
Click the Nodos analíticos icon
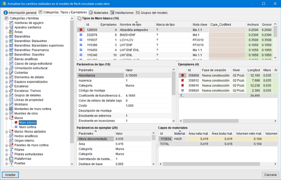[11, 136]
